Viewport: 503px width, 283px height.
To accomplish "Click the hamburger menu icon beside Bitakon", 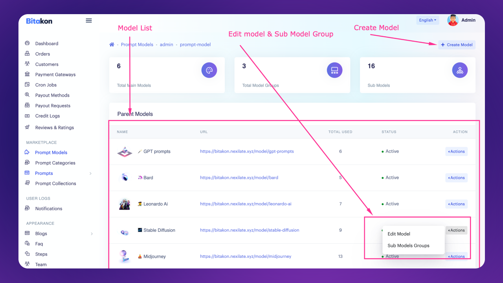I will pyautogui.click(x=89, y=20).
